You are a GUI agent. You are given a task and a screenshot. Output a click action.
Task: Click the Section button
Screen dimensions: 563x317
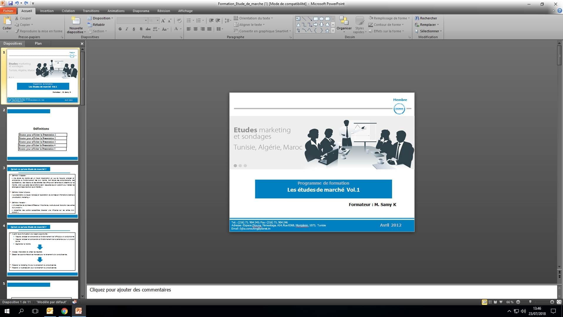(98, 31)
